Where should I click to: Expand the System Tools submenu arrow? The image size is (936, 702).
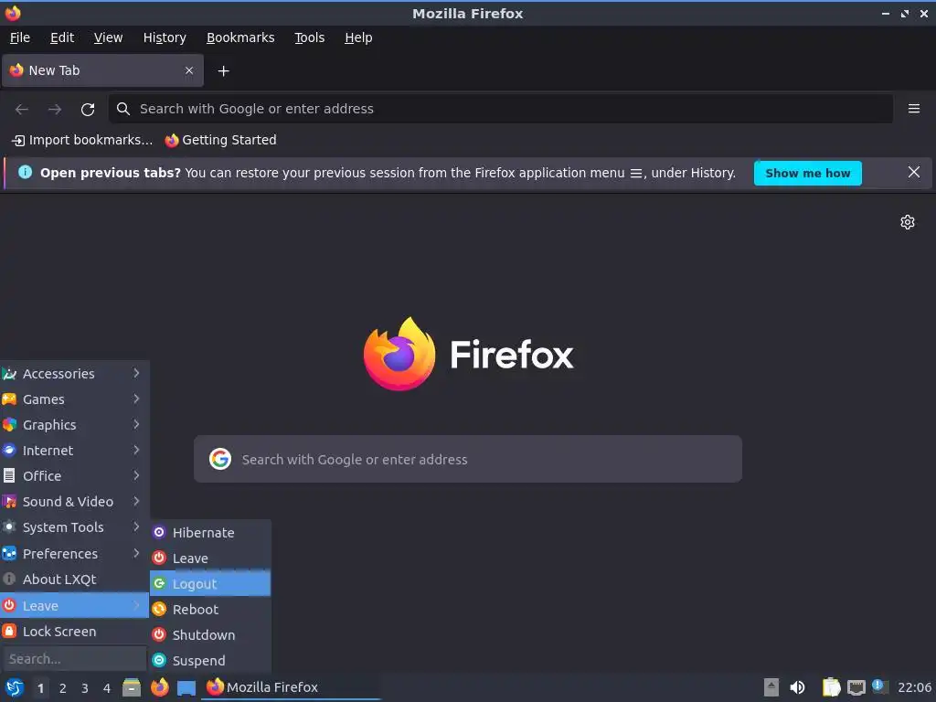pyautogui.click(x=136, y=527)
